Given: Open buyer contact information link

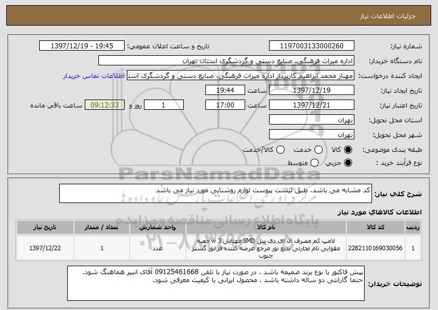Looking at the screenshot, I should point(94,76).
